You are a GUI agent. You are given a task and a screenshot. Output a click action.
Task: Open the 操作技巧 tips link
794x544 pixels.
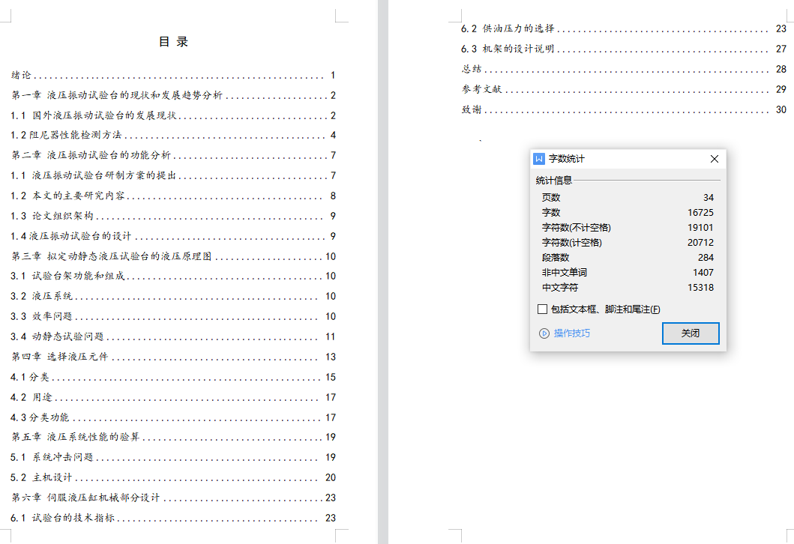[571, 333]
